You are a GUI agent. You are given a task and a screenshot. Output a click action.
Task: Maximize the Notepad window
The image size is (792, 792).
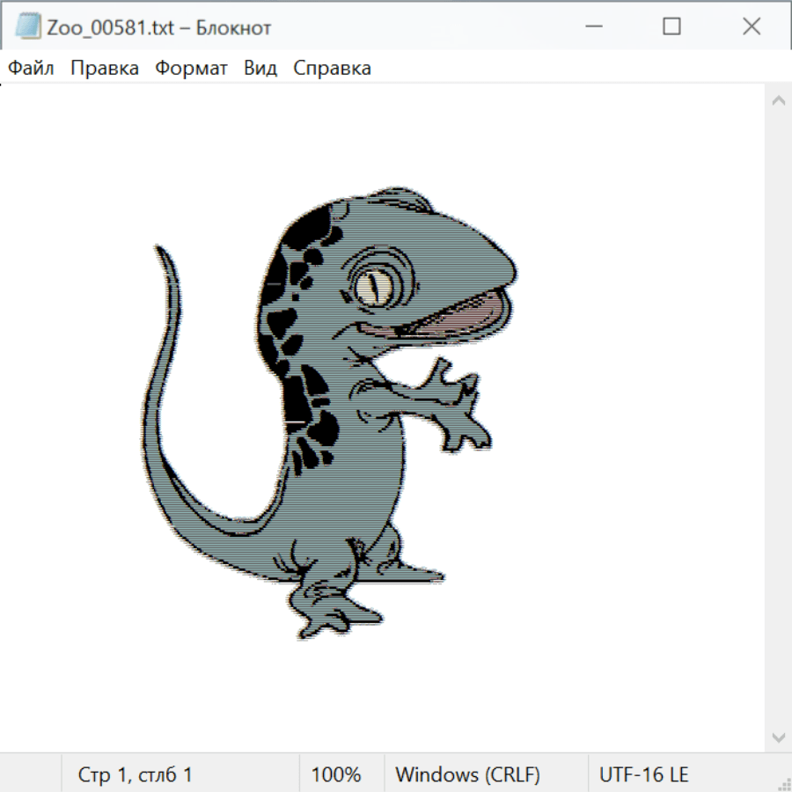pyautogui.click(x=671, y=26)
